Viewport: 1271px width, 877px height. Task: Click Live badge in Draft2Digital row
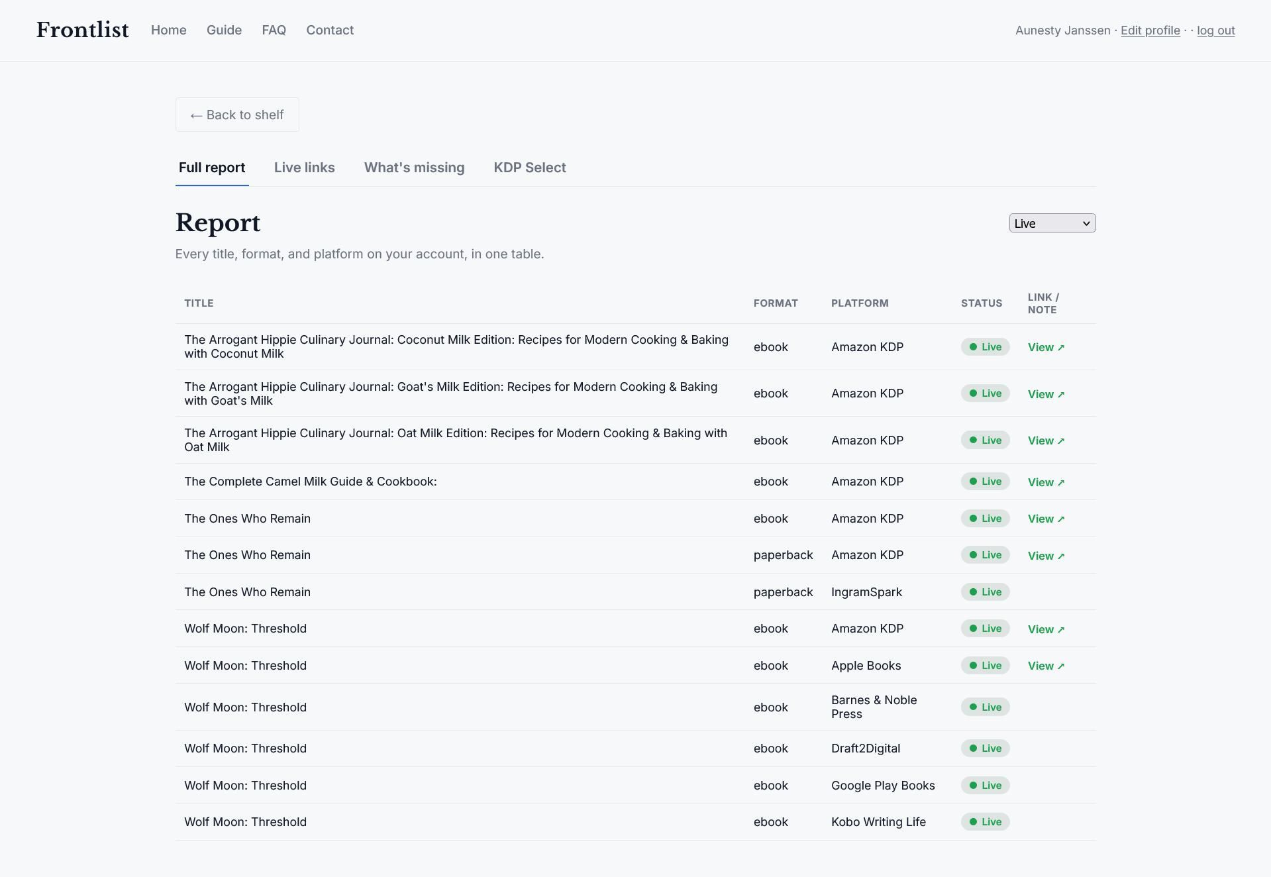[985, 748]
